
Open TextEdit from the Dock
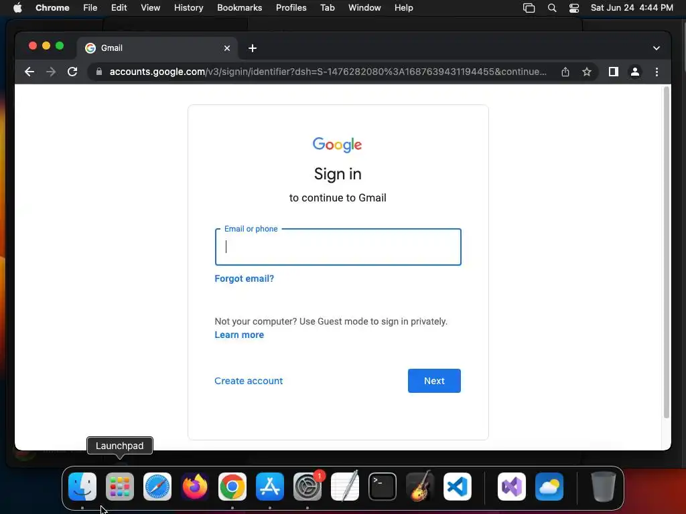coord(345,487)
